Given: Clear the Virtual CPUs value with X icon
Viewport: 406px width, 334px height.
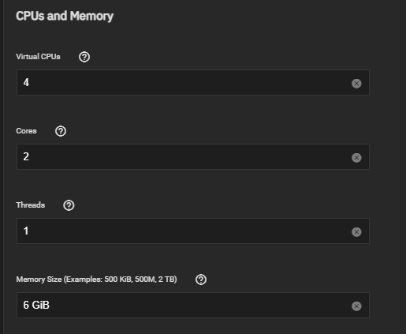Looking at the screenshot, I should [356, 84].
